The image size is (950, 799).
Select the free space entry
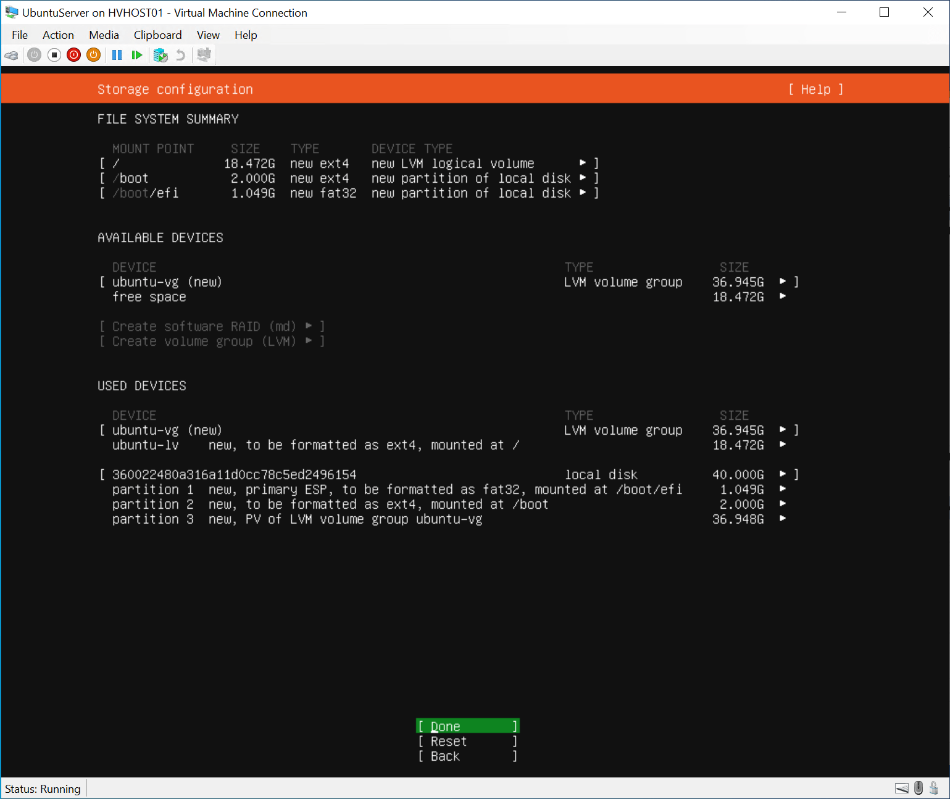[449, 296]
